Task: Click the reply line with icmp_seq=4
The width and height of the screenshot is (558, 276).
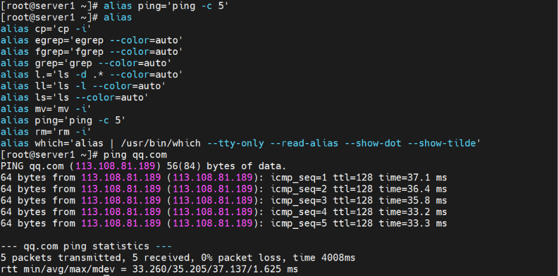Action: click(224, 212)
